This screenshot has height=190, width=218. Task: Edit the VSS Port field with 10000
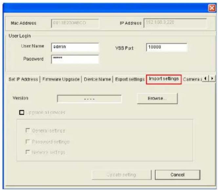click(x=167, y=47)
